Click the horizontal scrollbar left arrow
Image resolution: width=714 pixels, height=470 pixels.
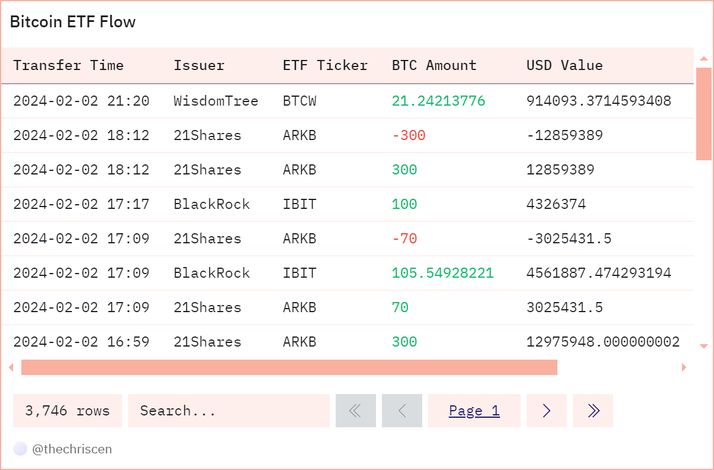pyautogui.click(x=11, y=367)
